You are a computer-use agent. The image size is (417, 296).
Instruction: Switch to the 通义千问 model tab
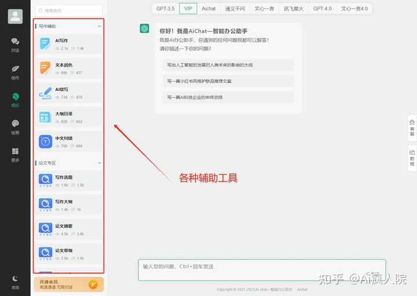(x=235, y=9)
